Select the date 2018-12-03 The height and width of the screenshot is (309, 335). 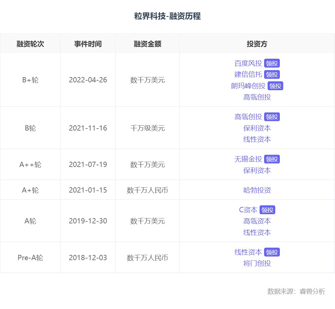click(88, 258)
